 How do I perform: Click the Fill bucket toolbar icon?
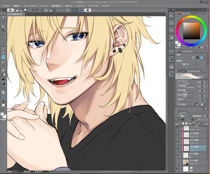click(50, 10)
